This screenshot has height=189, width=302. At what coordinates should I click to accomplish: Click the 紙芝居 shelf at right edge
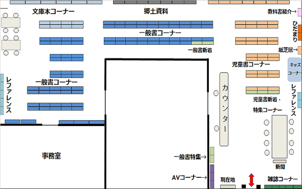point(300,50)
